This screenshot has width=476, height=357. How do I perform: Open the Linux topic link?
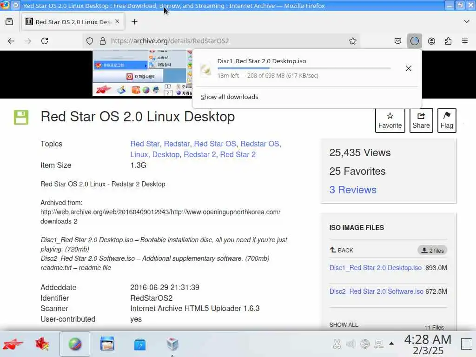coord(139,154)
